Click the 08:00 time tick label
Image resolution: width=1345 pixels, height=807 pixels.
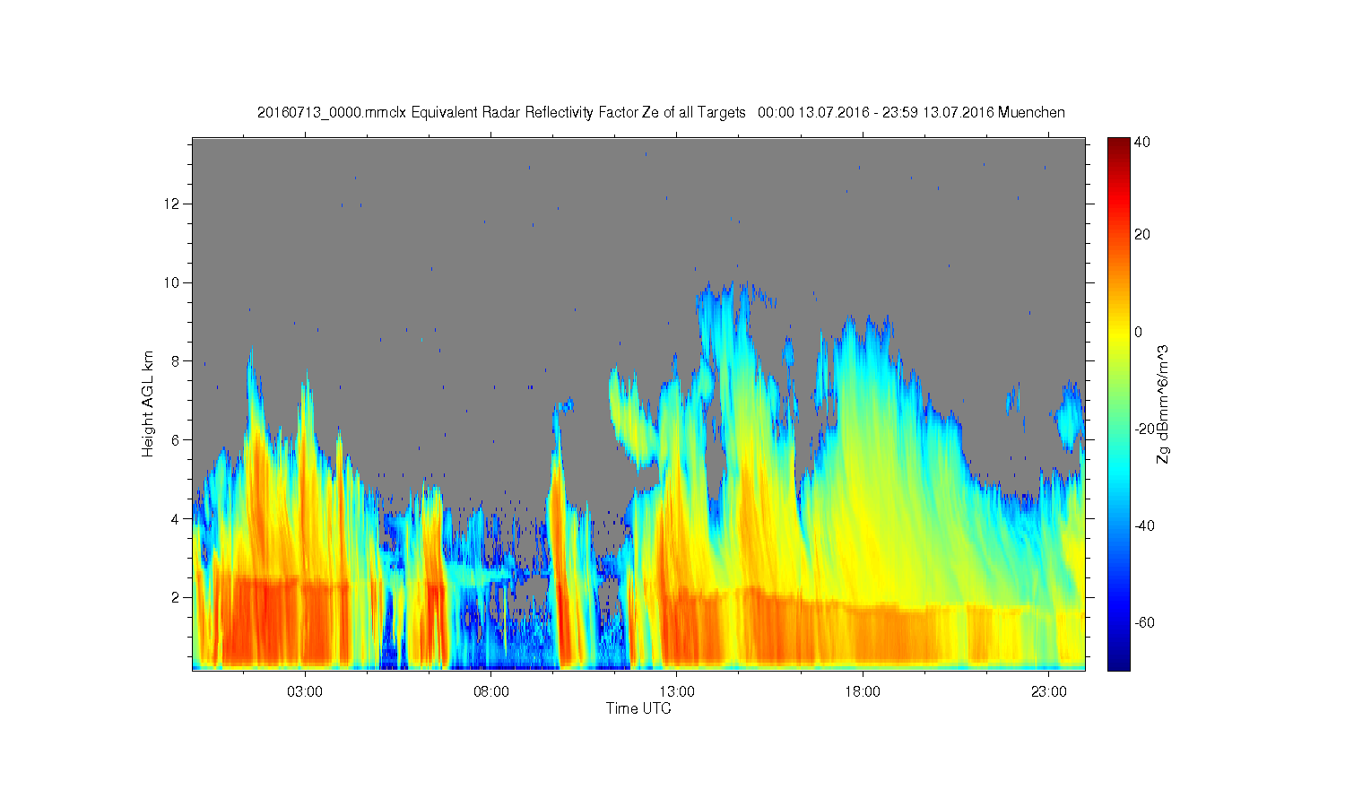coord(491,692)
